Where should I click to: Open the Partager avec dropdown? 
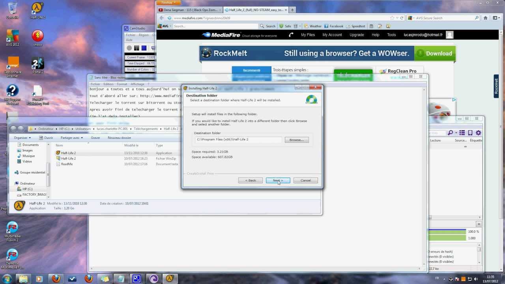coord(71,138)
